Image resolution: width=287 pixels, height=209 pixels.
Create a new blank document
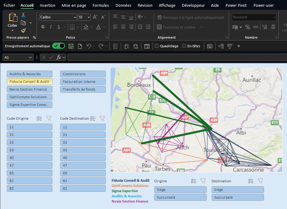[80, 46]
